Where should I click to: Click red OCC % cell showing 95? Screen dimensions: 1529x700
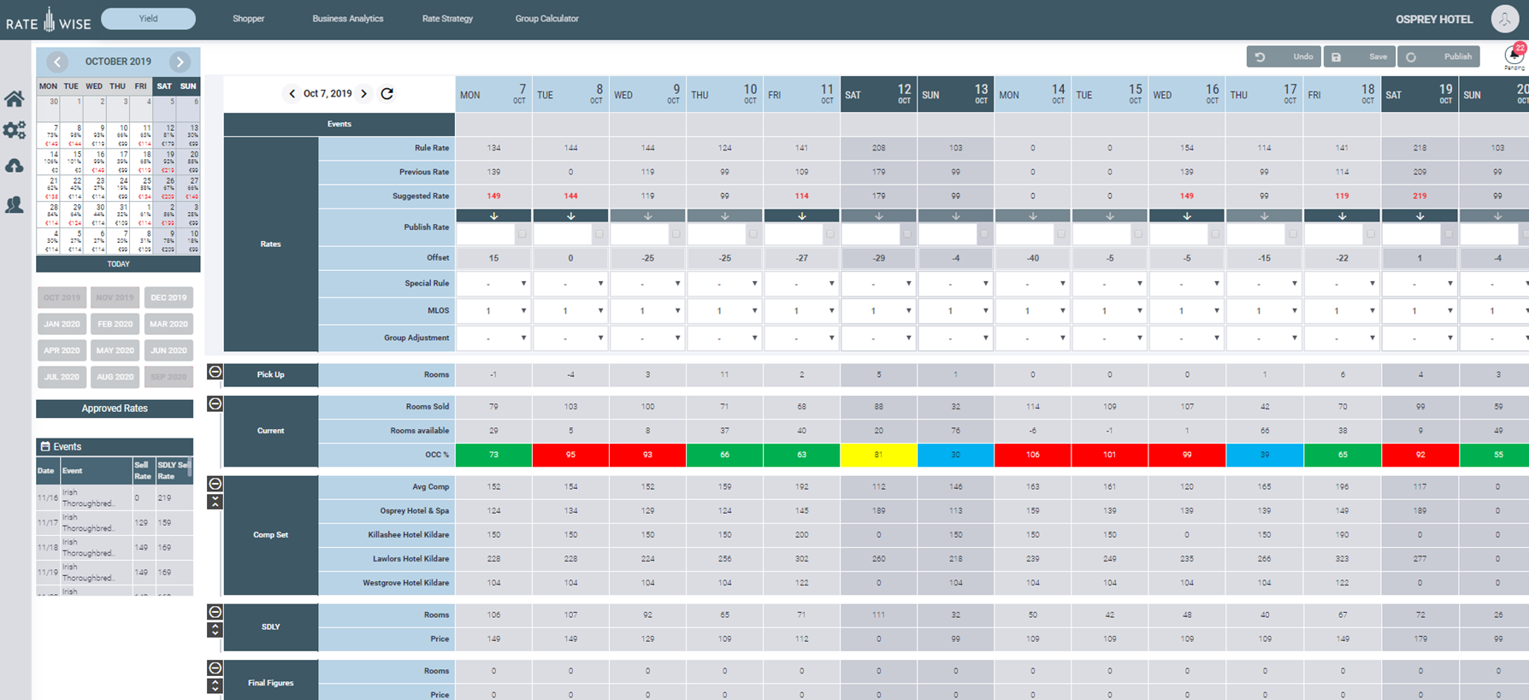570,455
